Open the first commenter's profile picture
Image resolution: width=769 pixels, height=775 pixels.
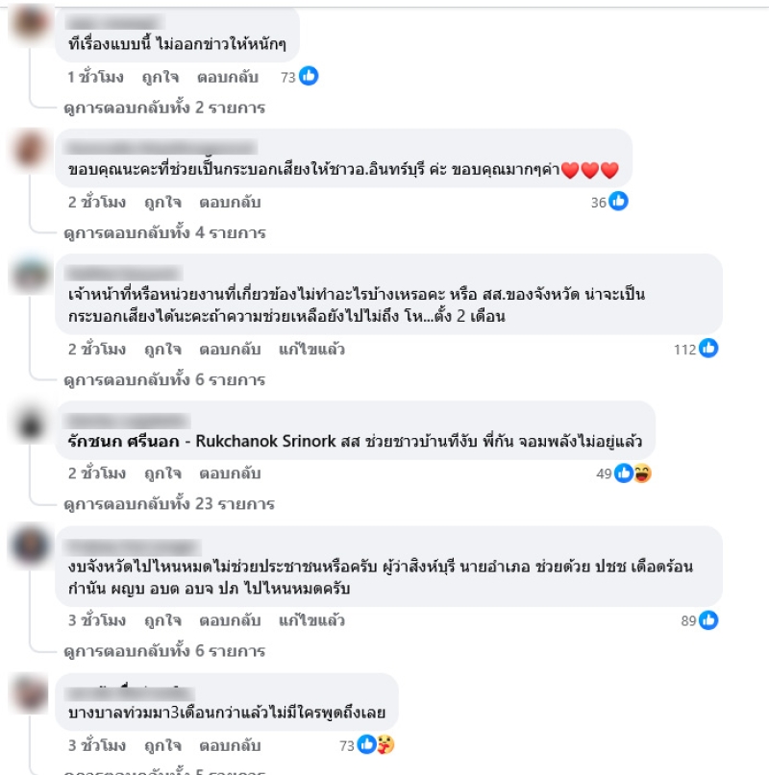(x=31, y=23)
